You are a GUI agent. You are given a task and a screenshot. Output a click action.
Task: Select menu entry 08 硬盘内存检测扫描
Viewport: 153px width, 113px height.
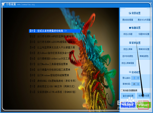tap(50, 70)
